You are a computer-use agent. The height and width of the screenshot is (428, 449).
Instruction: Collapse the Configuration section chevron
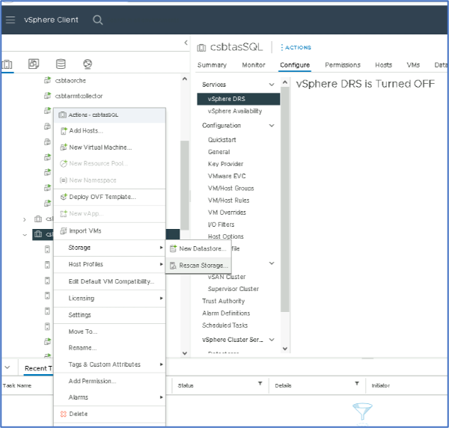coord(272,126)
